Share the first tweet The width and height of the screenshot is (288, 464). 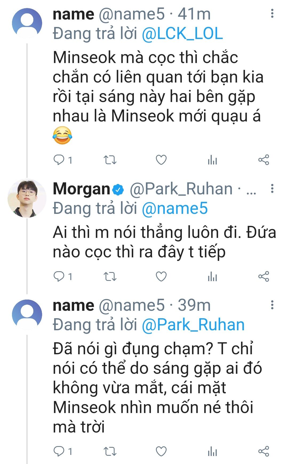(x=263, y=160)
